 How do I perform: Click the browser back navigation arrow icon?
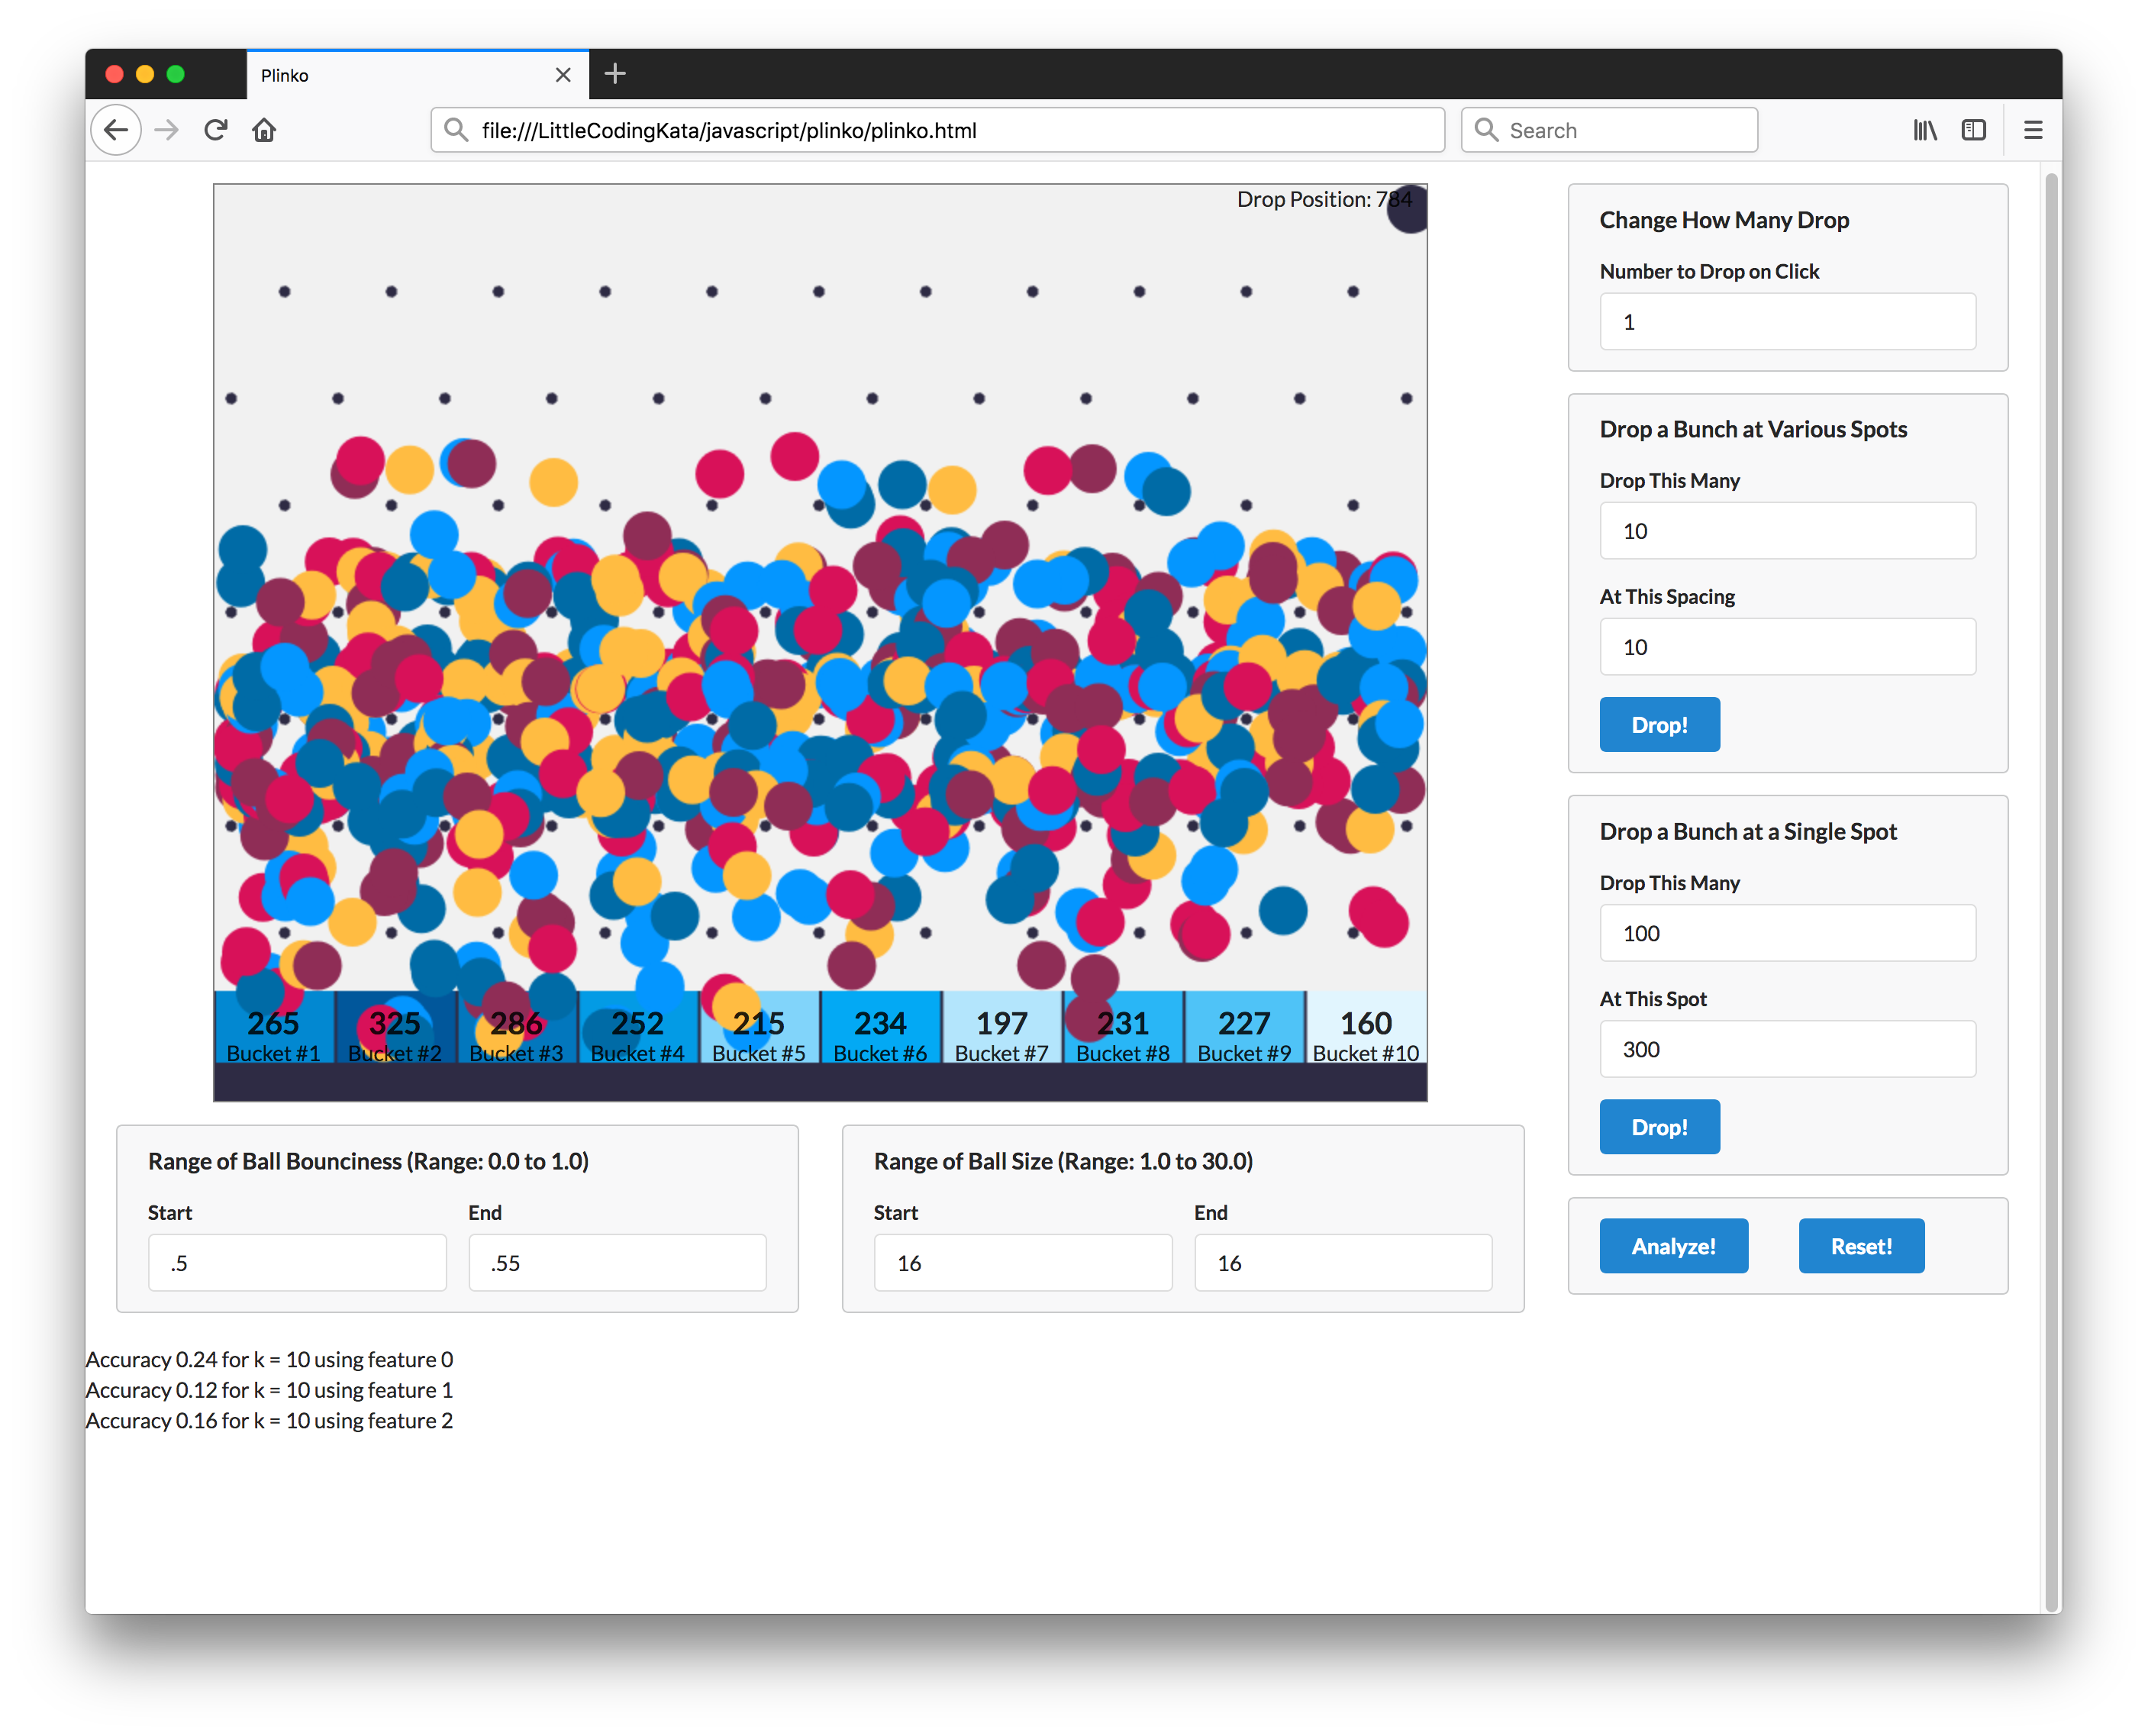(x=117, y=129)
